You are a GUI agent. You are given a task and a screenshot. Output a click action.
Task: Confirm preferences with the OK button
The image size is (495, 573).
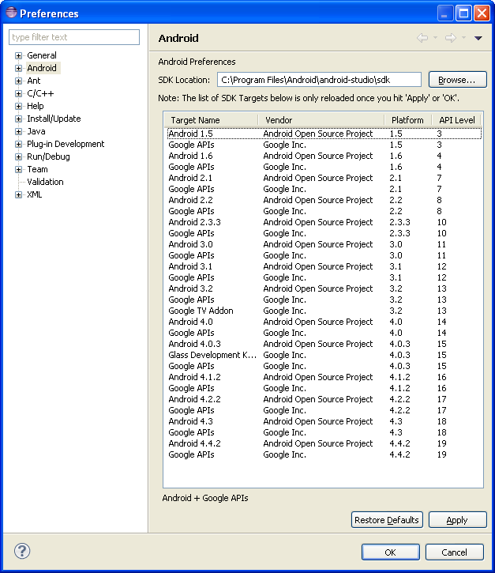pos(391,552)
